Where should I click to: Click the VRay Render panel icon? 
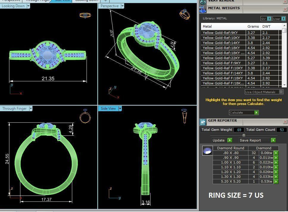203,2
